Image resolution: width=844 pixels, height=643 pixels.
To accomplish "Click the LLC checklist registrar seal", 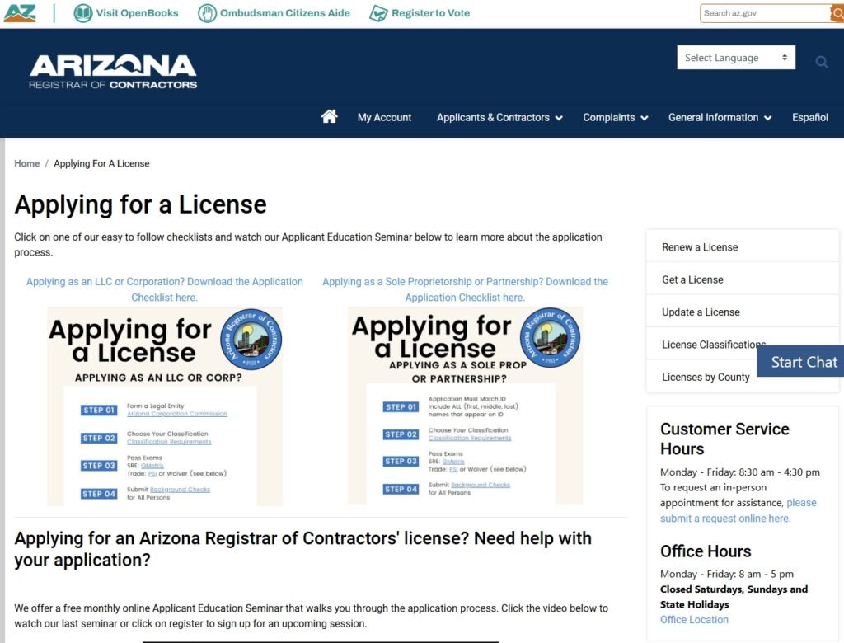I will 251,340.
